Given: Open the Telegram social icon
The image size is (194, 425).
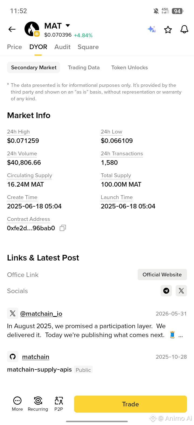Looking at the screenshot, I should tap(166, 291).
